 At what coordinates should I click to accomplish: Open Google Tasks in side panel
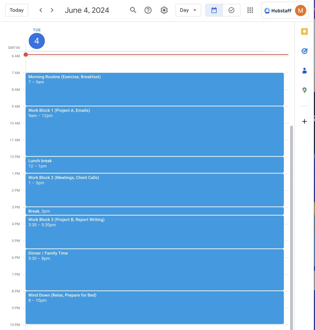pos(304,51)
